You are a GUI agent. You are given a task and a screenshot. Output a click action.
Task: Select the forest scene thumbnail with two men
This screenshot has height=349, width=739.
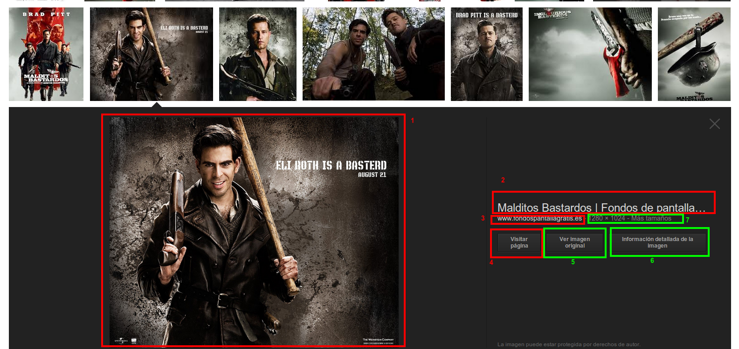(373, 54)
